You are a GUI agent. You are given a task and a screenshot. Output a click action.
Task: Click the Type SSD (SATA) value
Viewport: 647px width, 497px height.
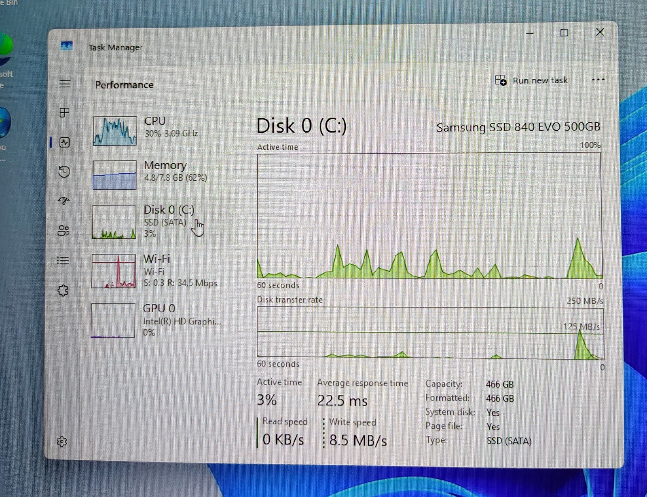(509, 441)
